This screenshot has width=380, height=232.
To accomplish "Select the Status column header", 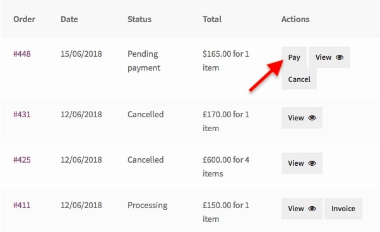I will [140, 19].
